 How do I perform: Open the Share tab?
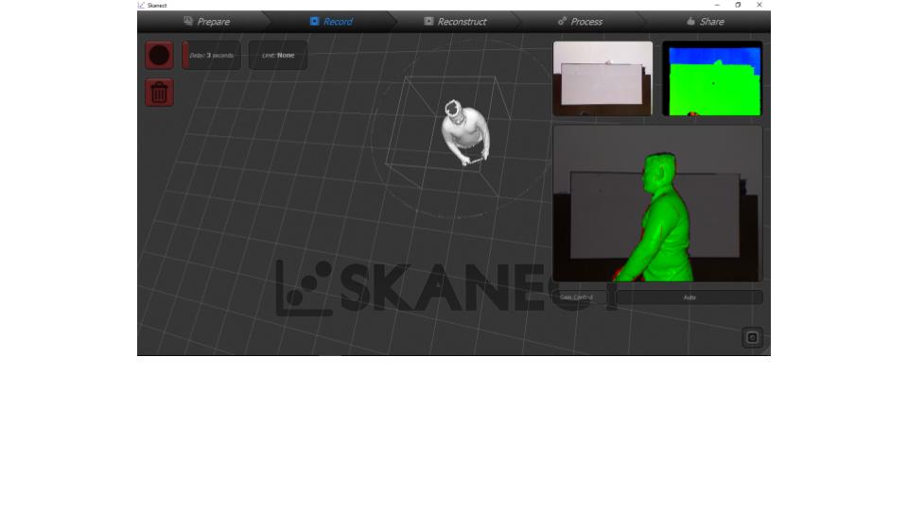point(706,22)
